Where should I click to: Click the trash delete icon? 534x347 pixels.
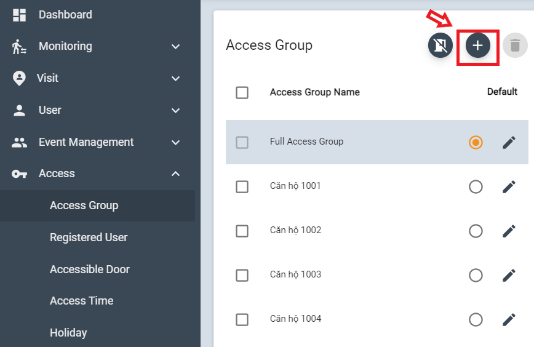click(x=515, y=46)
